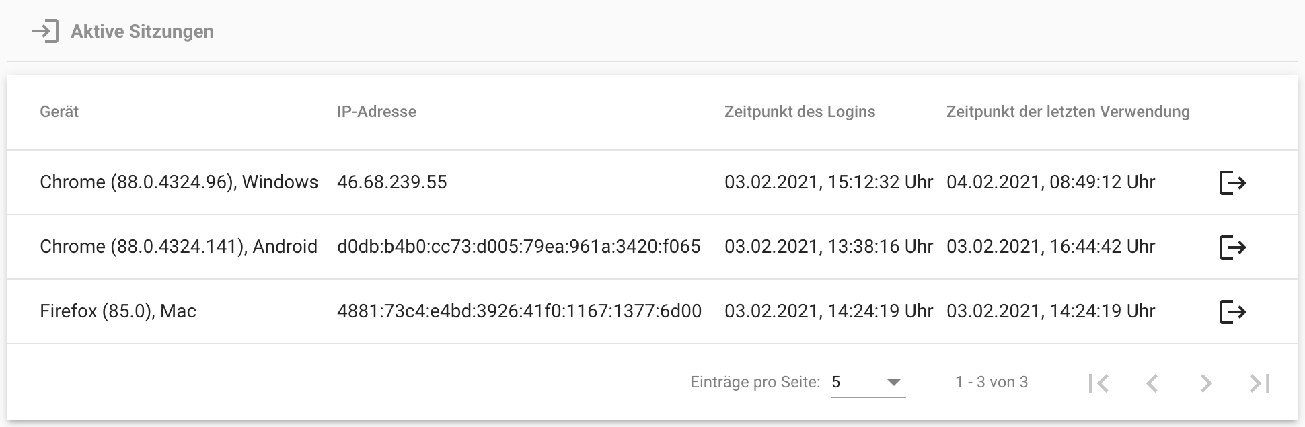1305x427 pixels.
Task: Click IP address 46.68.239.55
Action: [392, 182]
